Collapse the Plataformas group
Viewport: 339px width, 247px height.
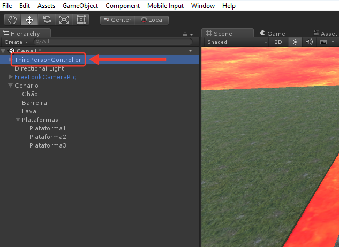pos(18,120)
